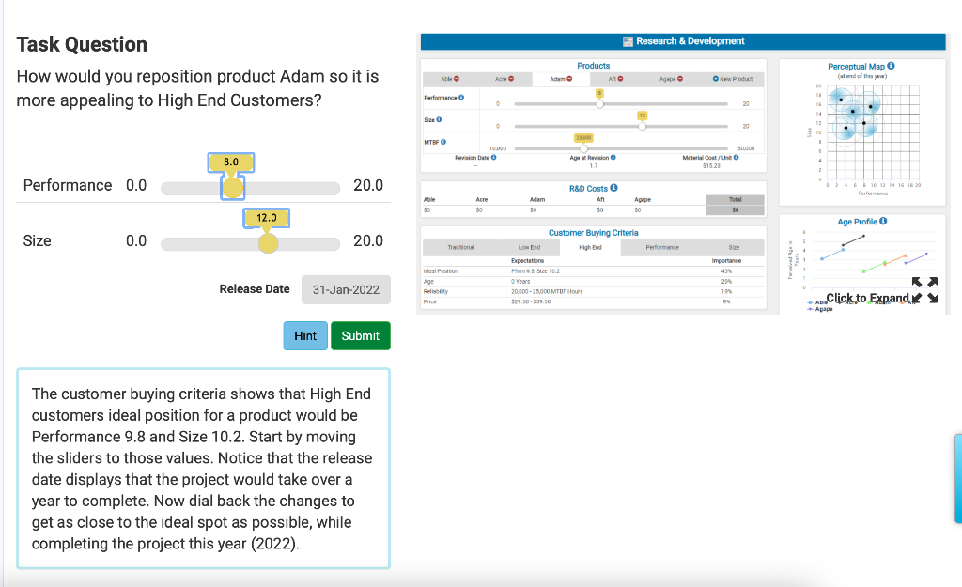Select the Aft product tab

pyautogui.click(x=615, y=79)
